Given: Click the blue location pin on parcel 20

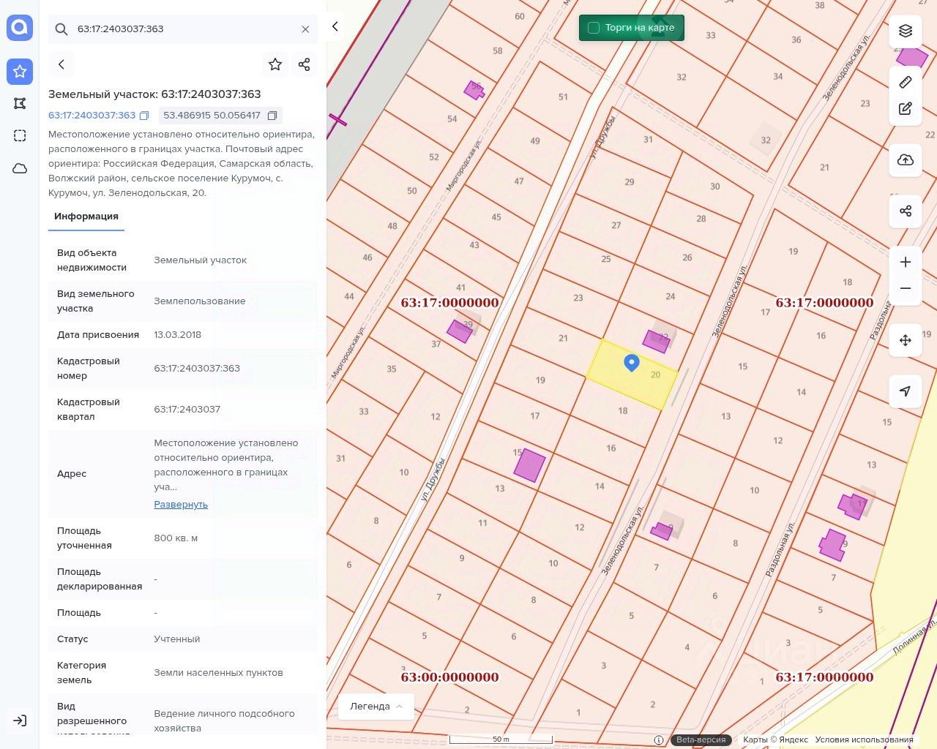Looking at the screenshot, I should [632, 362].
